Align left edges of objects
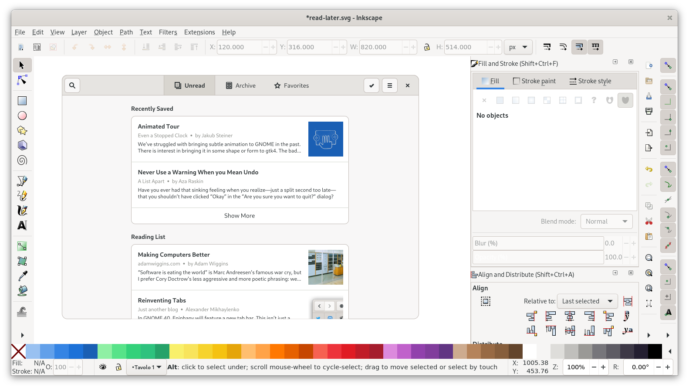 click(x=551, y=316)
